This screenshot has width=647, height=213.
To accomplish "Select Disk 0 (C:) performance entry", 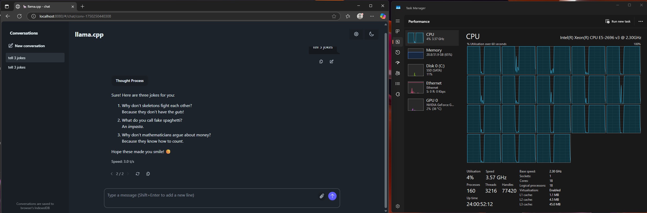I will (432, 70).
